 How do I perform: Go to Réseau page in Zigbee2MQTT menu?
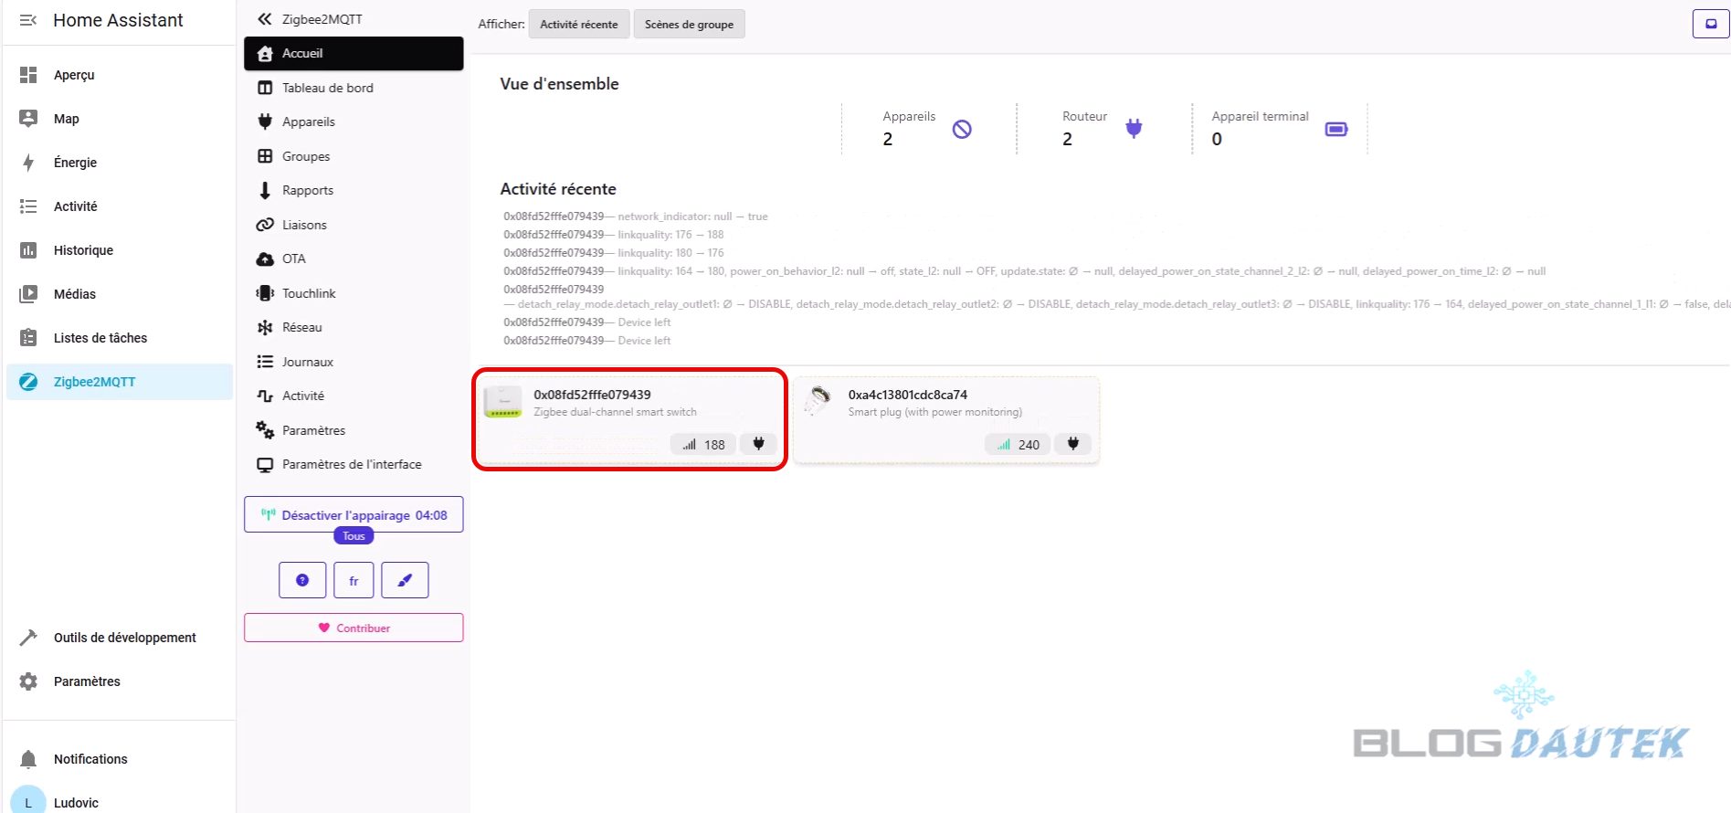tap(301, 327)
